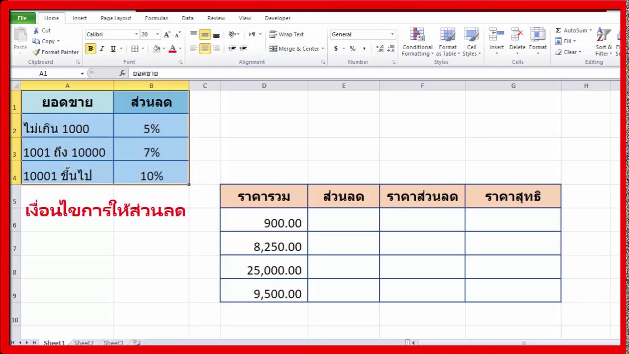Toggle middle vertical alignment

pyautogui.click(x=205, y=34)
